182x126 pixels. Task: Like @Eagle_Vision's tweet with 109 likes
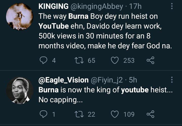pos(116,114)
